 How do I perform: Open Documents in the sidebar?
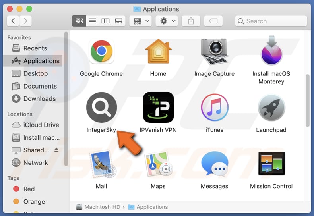coord(33,86)
